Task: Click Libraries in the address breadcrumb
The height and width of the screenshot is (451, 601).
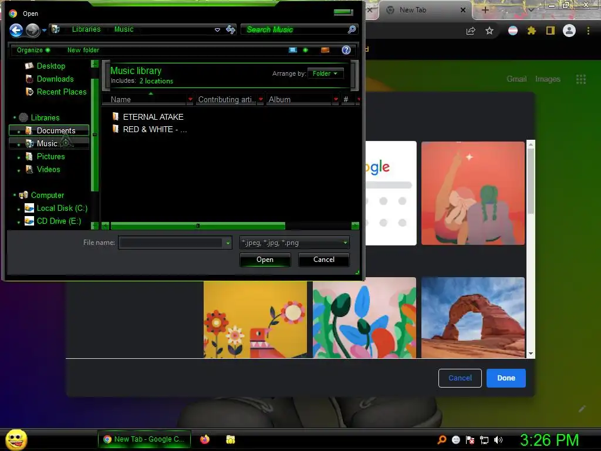Action: click(x=86, y=29)
